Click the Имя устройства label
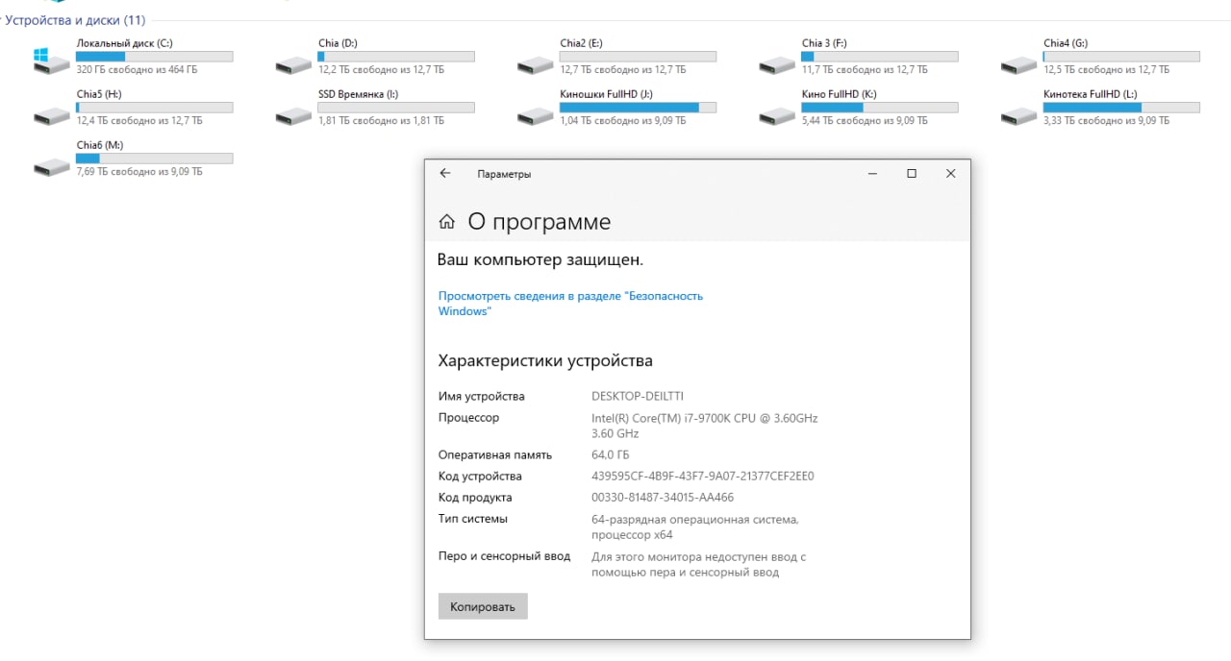 (482, 396)
